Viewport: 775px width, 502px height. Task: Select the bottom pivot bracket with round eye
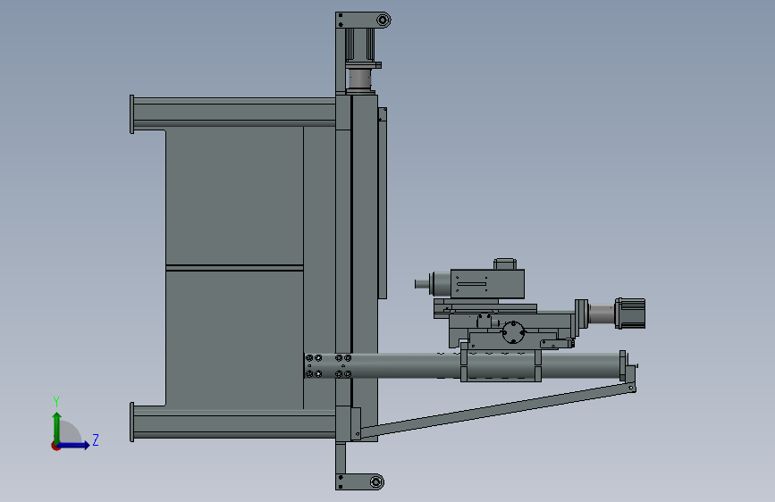point(360,481)
